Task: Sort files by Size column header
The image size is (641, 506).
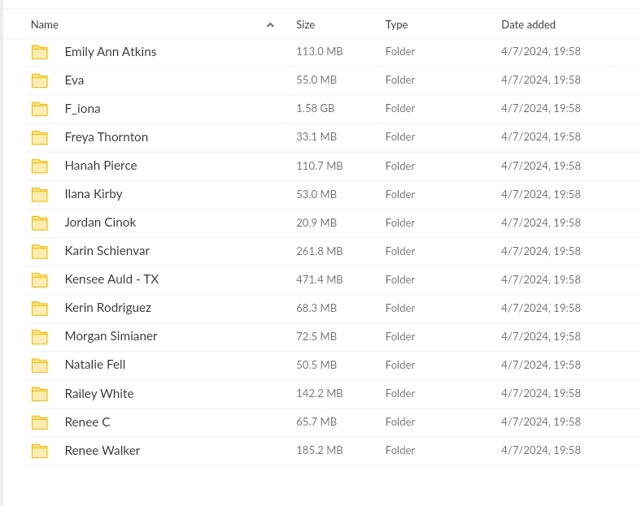Action: (305, 24)
